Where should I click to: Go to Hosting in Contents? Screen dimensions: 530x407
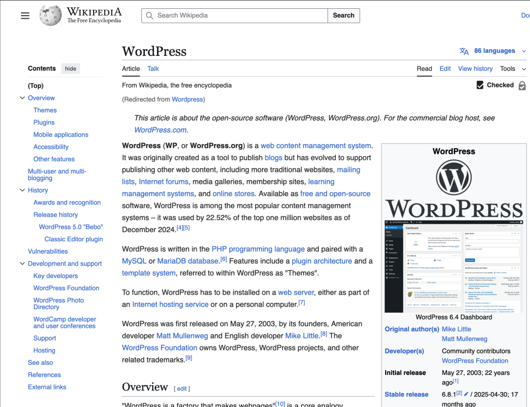(45, 350)
